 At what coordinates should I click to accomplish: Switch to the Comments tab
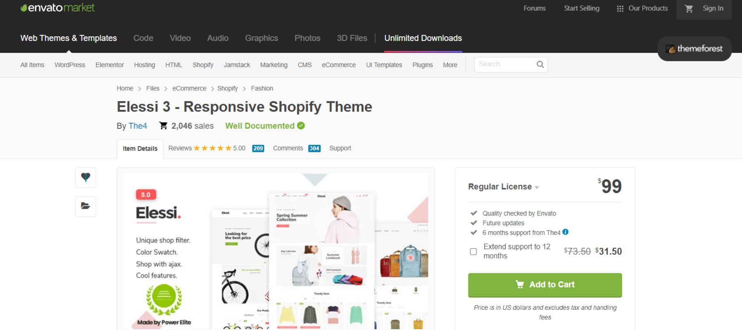pyautogui.click(x=288, y=148)
